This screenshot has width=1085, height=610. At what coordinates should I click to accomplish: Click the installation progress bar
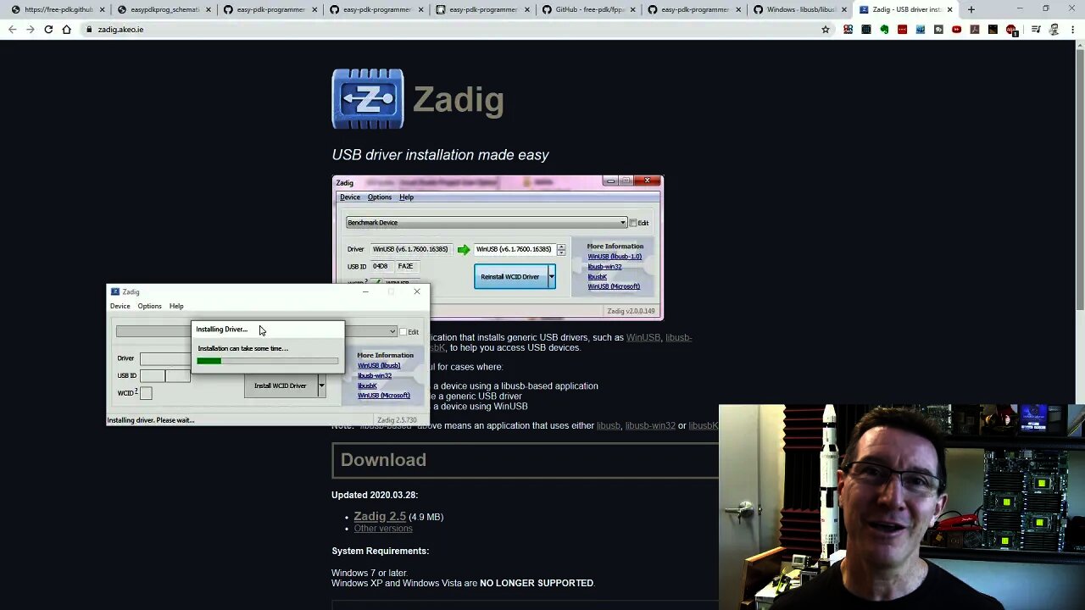[x=267, y=361]
